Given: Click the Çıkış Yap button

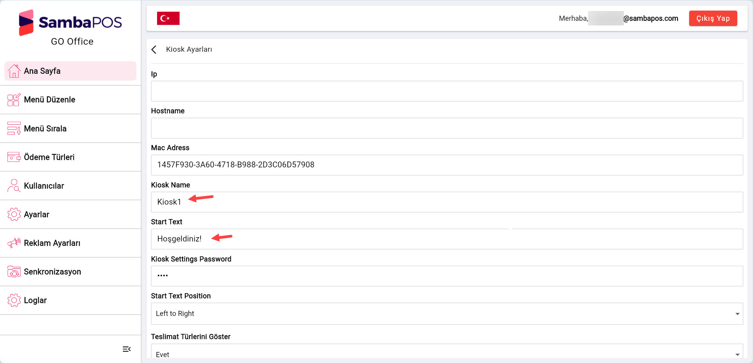Looking at the screenshot, I should pyautogui.click(x=713, y=18).
